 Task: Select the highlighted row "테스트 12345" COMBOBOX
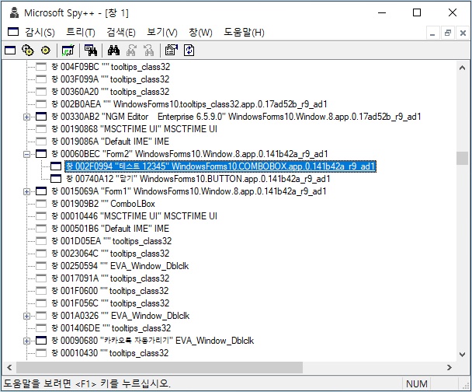[x=220, y=166]
